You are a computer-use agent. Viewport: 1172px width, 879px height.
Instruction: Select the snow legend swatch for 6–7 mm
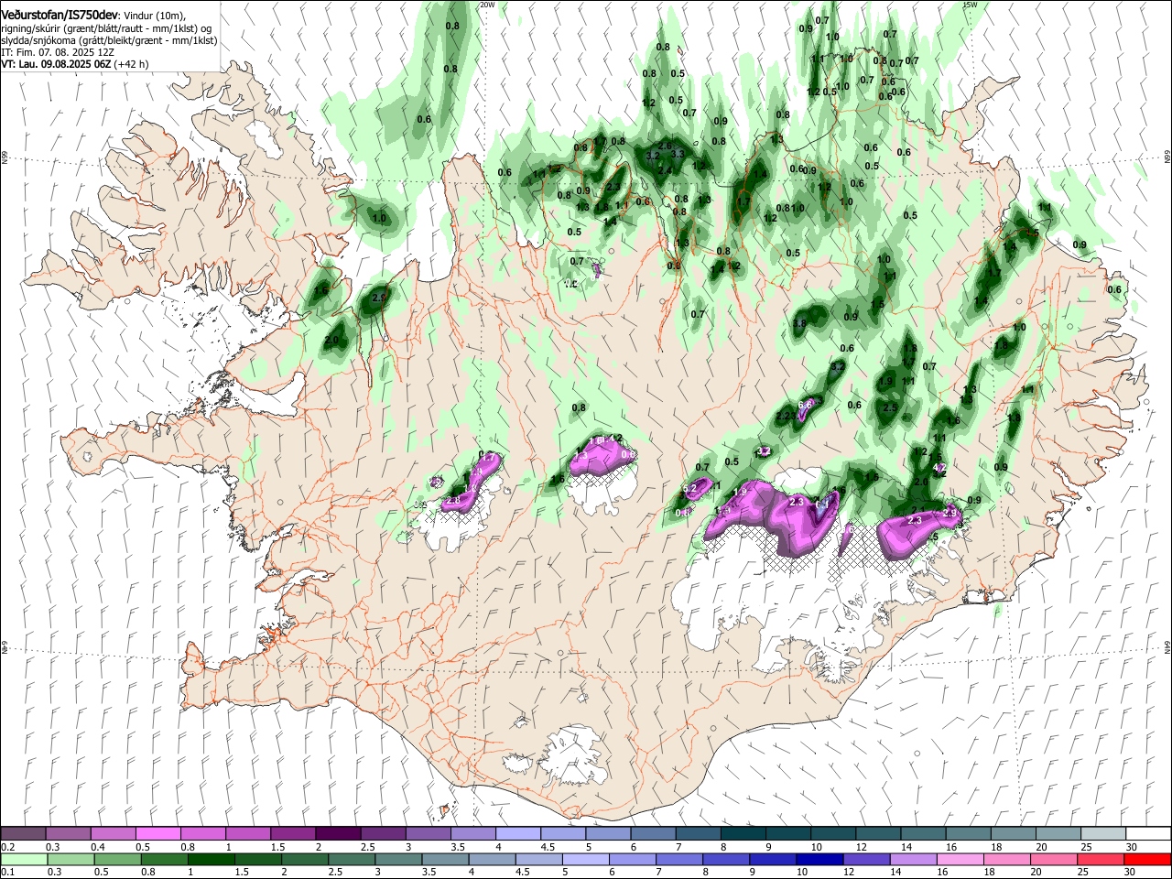pos(653,833)
